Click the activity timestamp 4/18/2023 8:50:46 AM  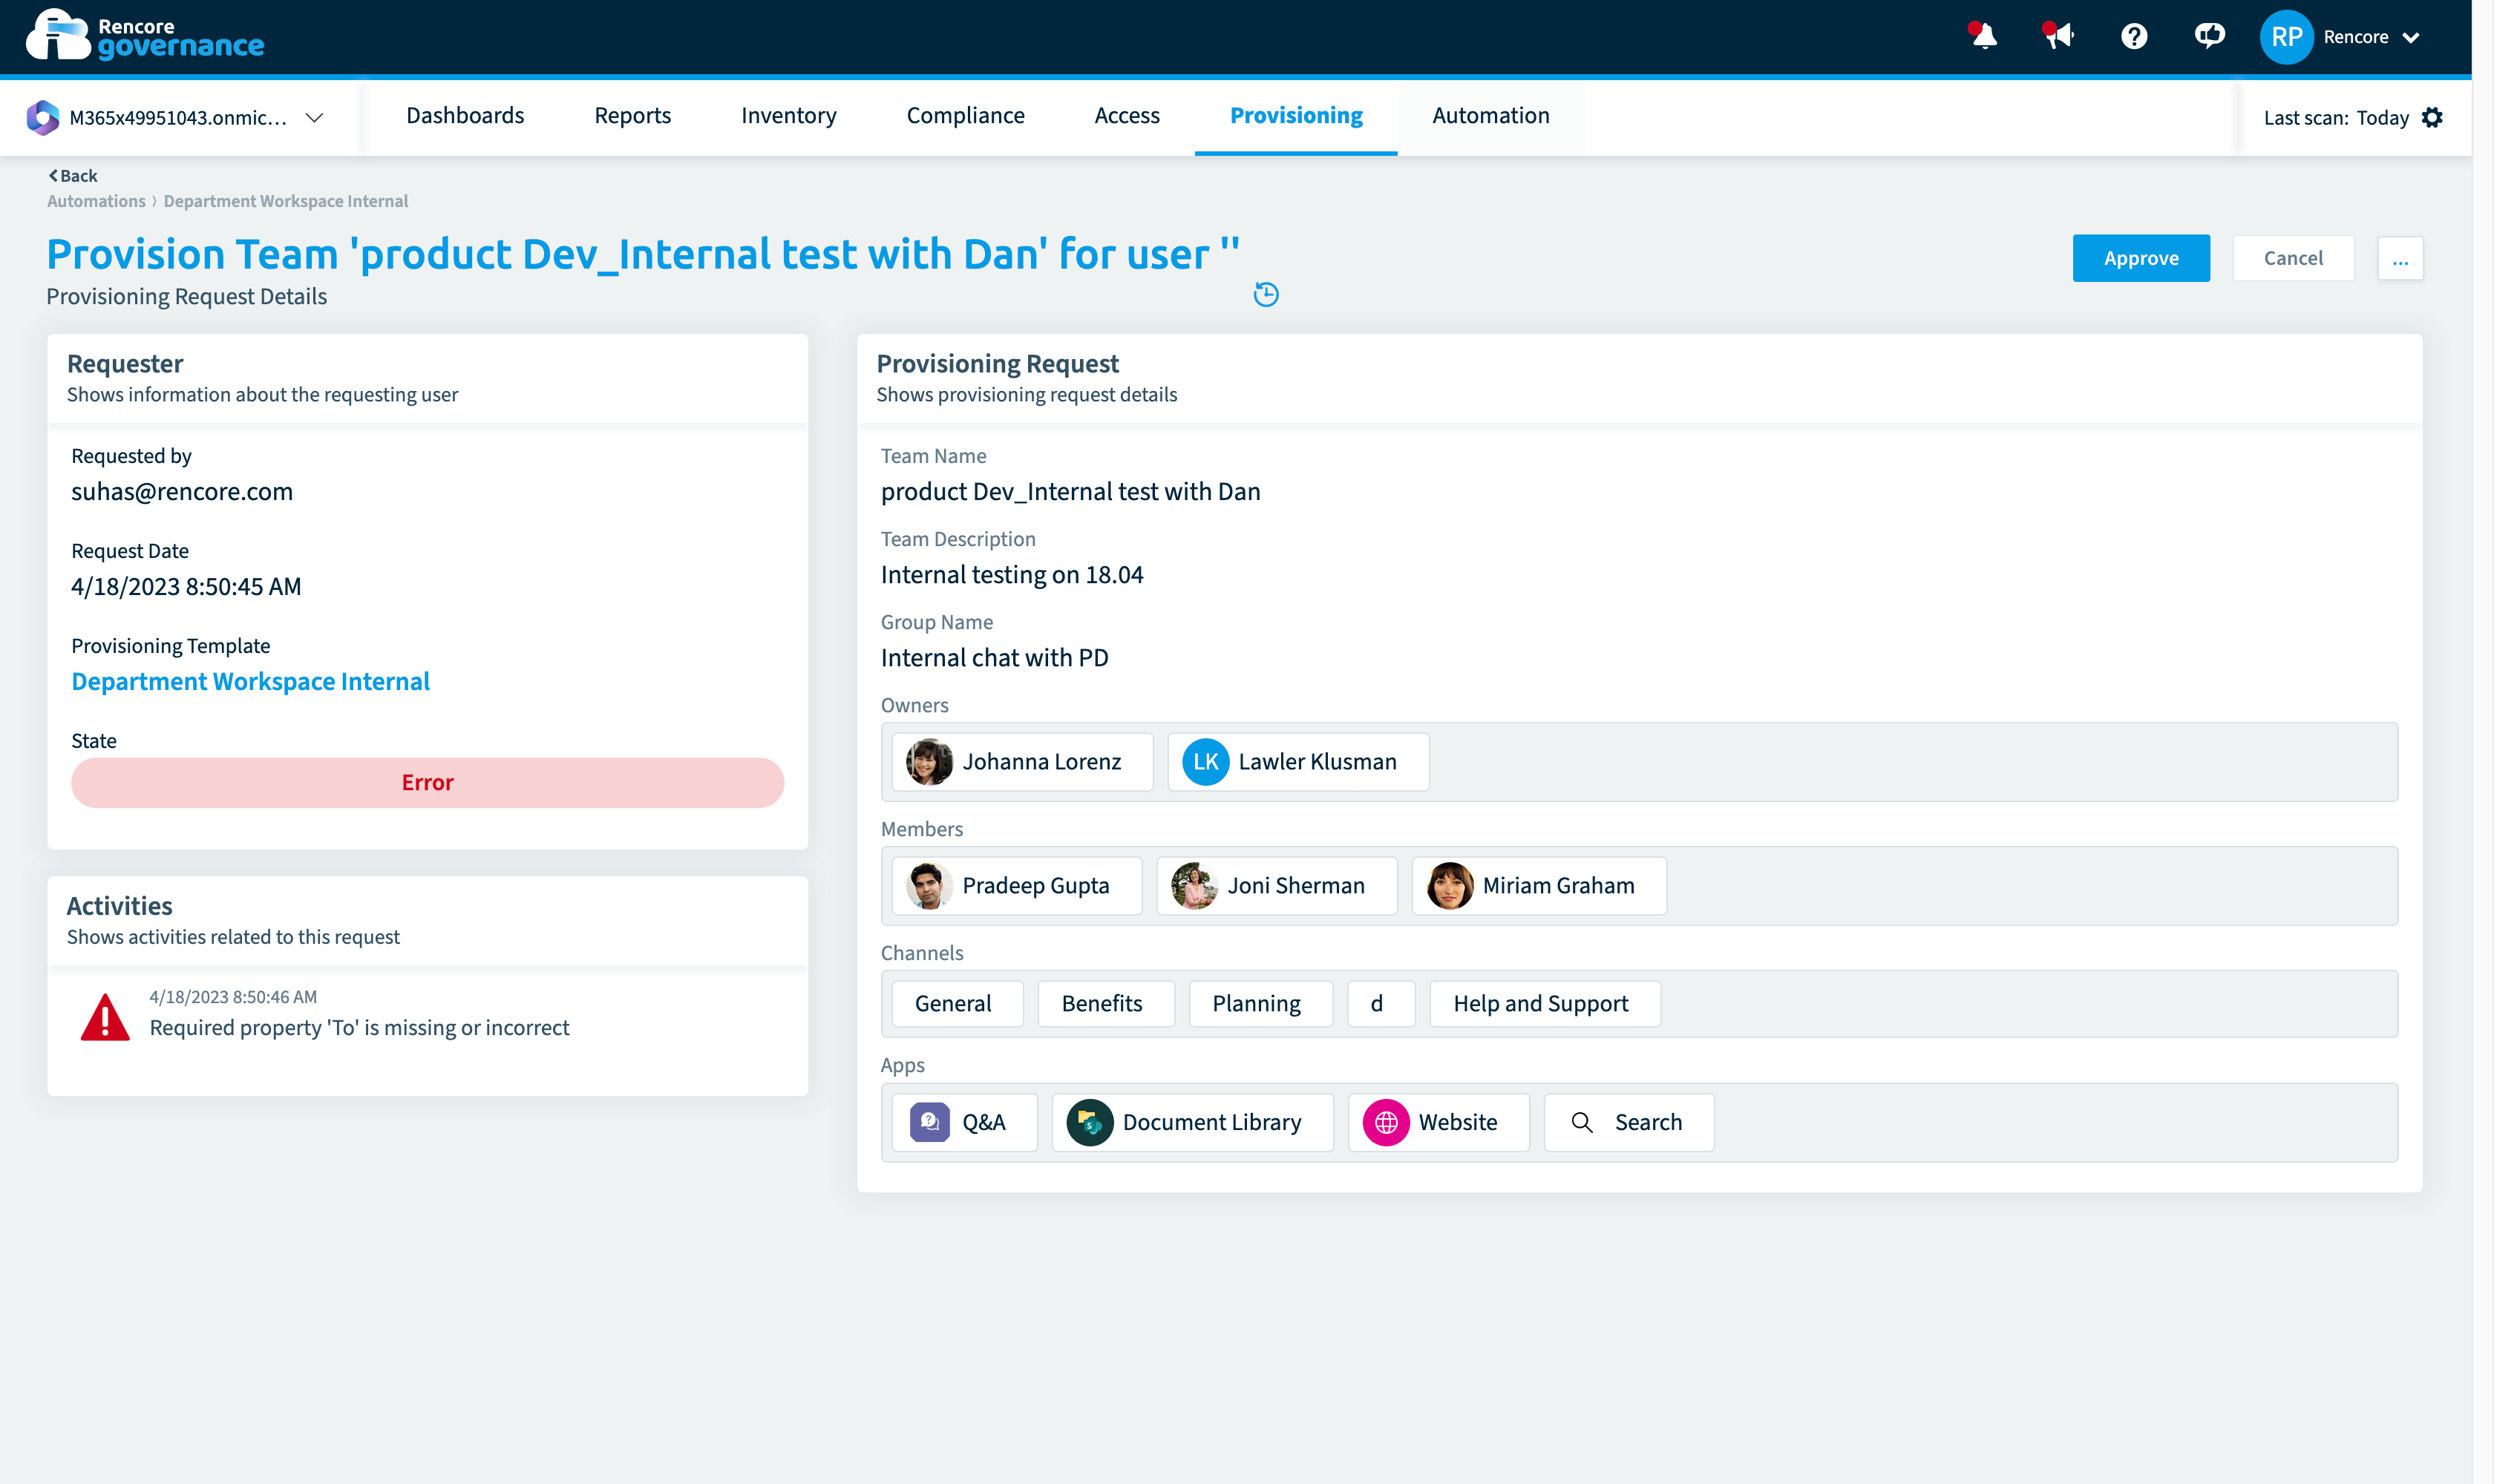pyautogui.click(x=233, y=997)
